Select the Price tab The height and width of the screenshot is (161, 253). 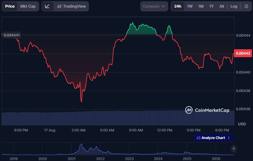click(x=10, y=6)
